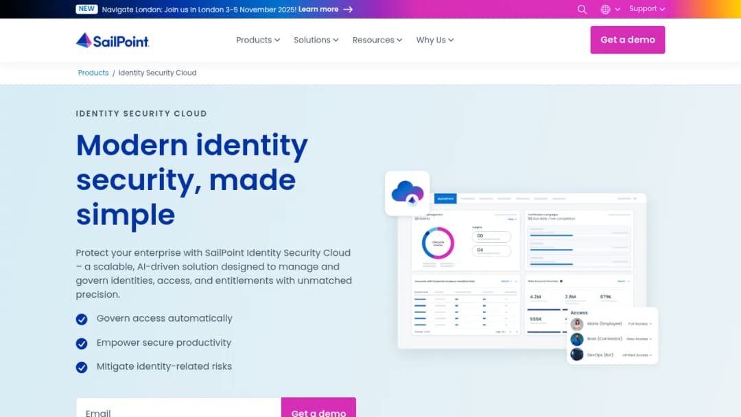Click Identity Security Cloud breadcrumb text
The height and width of the screenshot is (417, 741).
point(157,73)
